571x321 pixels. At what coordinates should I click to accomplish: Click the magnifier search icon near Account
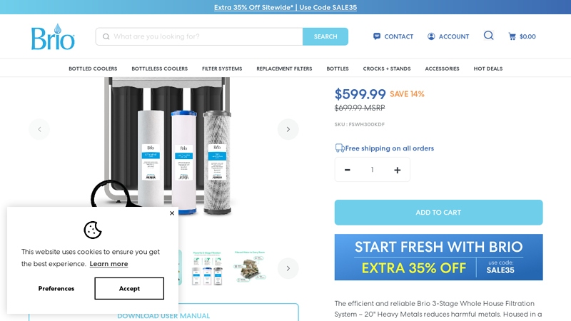click(488, 35)
